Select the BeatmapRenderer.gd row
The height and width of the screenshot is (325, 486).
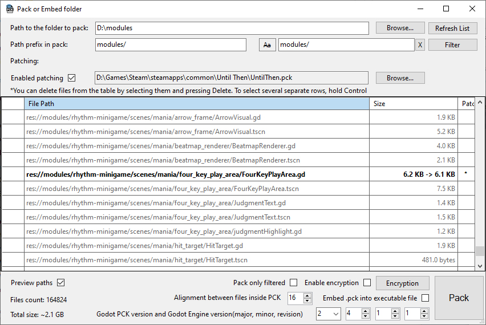[238, 146]
